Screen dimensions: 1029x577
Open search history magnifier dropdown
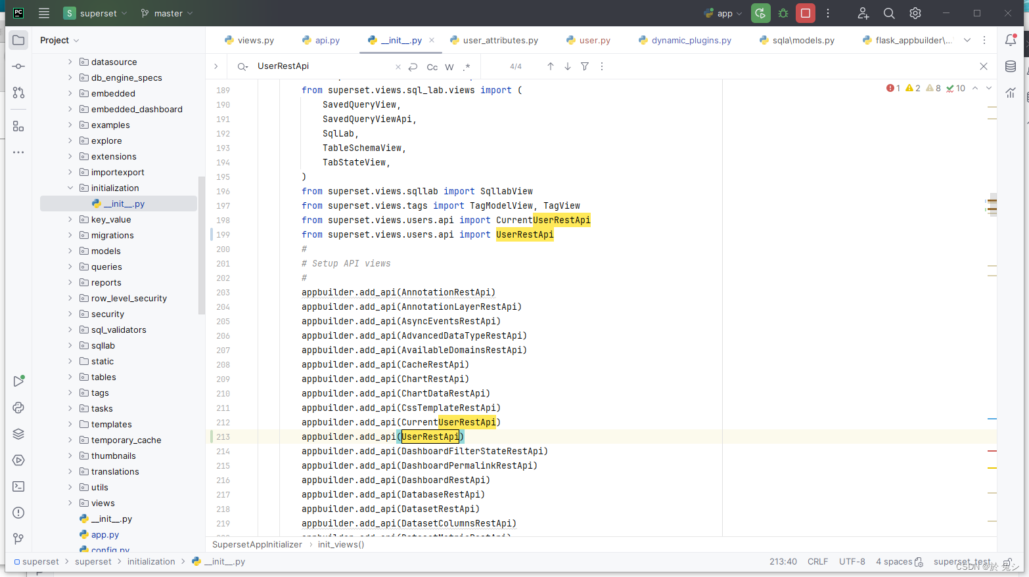click(x=242, y=66)
